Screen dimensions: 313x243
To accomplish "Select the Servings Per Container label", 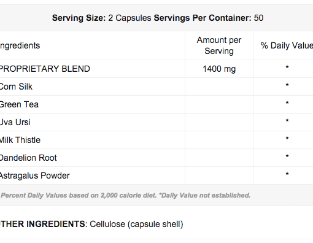I will pyautogui.click(x=203, y=18).
